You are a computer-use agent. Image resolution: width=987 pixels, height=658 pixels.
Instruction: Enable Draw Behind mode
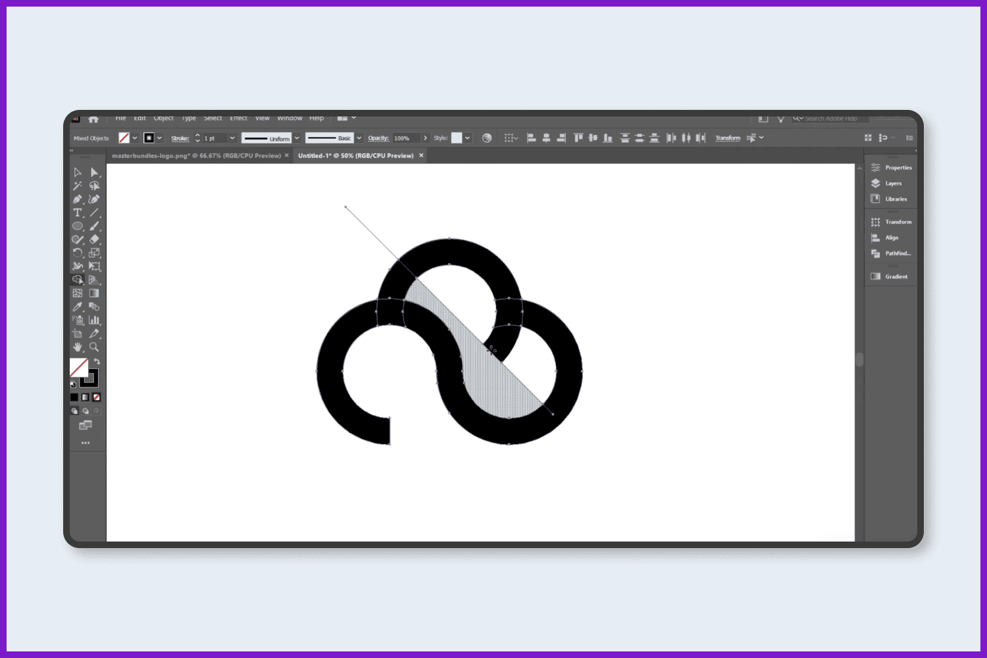point(86,411)
